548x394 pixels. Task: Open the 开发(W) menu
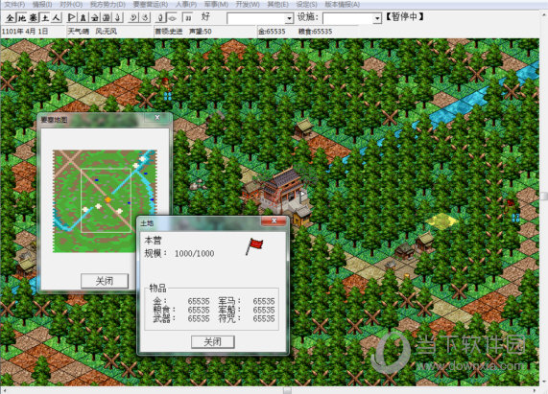tap(248, 5)
